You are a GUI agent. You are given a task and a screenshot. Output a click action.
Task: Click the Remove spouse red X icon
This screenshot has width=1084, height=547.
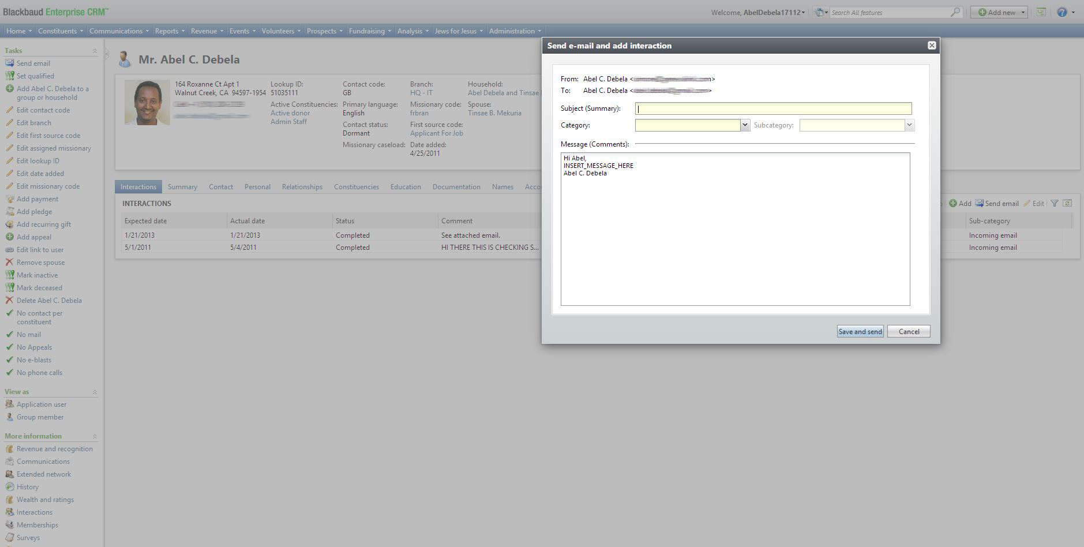coord(9,263)
